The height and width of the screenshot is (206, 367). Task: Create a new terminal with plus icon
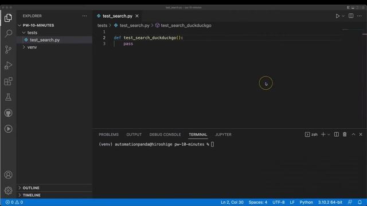click(323, 134)
